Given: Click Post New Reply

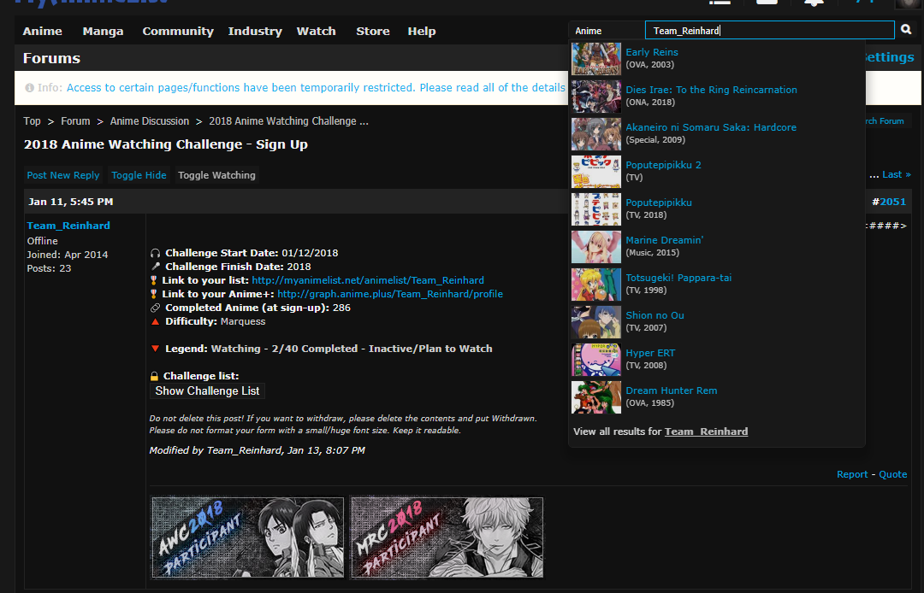Looking at the screenshot, I should 63,175.
